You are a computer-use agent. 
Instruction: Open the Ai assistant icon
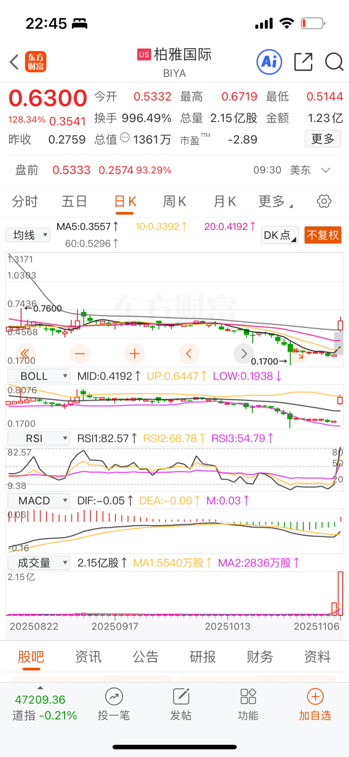point(269,61)
